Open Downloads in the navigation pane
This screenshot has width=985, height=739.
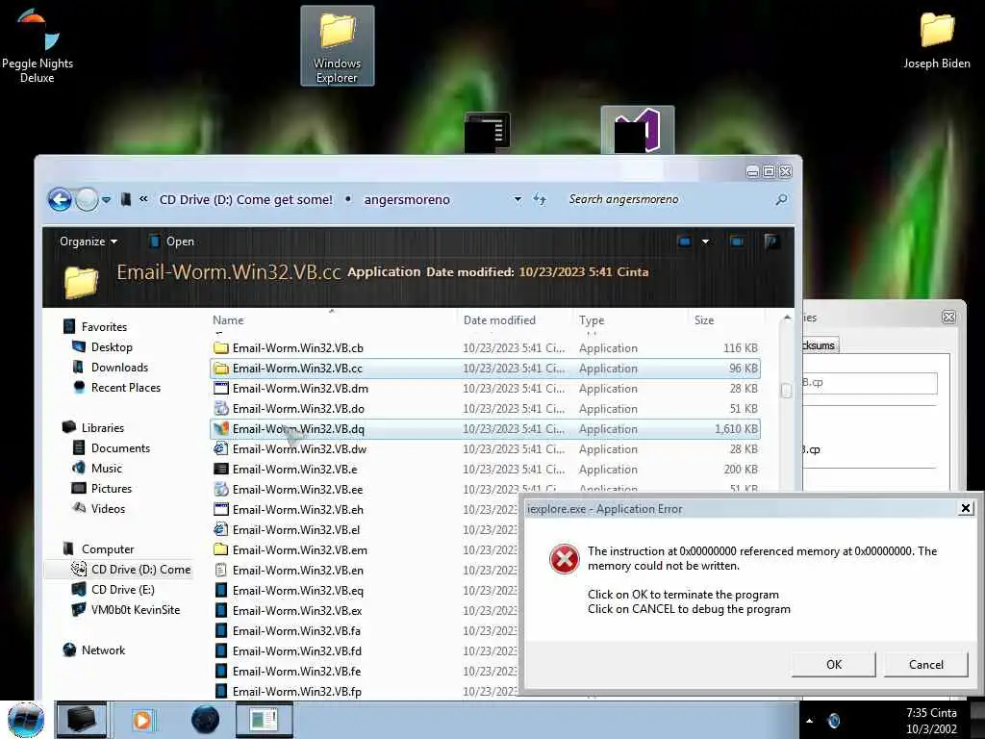[111, 367]
